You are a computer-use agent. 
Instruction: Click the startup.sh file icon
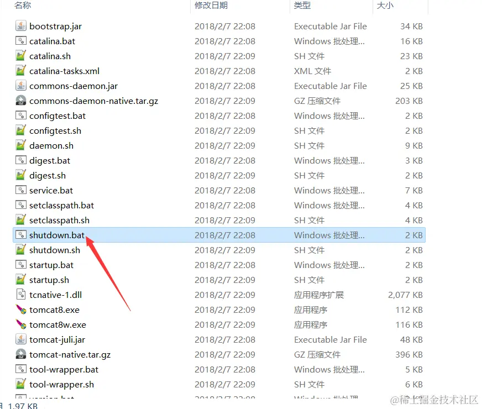point(20,280)
